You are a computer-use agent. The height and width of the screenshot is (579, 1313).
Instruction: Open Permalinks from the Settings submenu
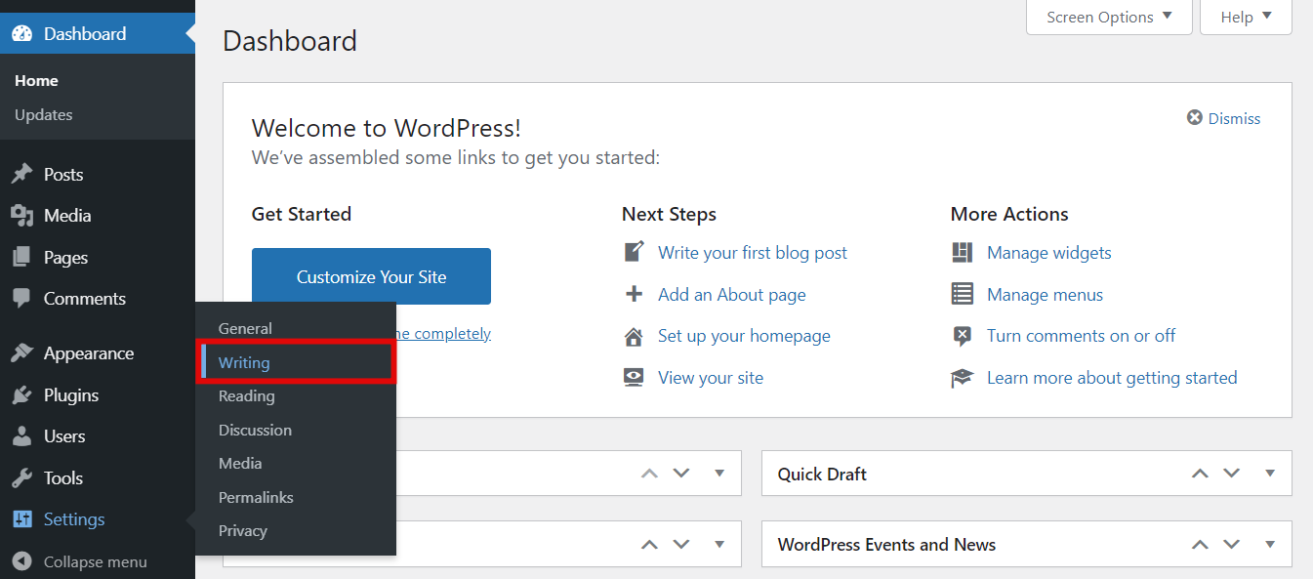click(x=257, y=497)
